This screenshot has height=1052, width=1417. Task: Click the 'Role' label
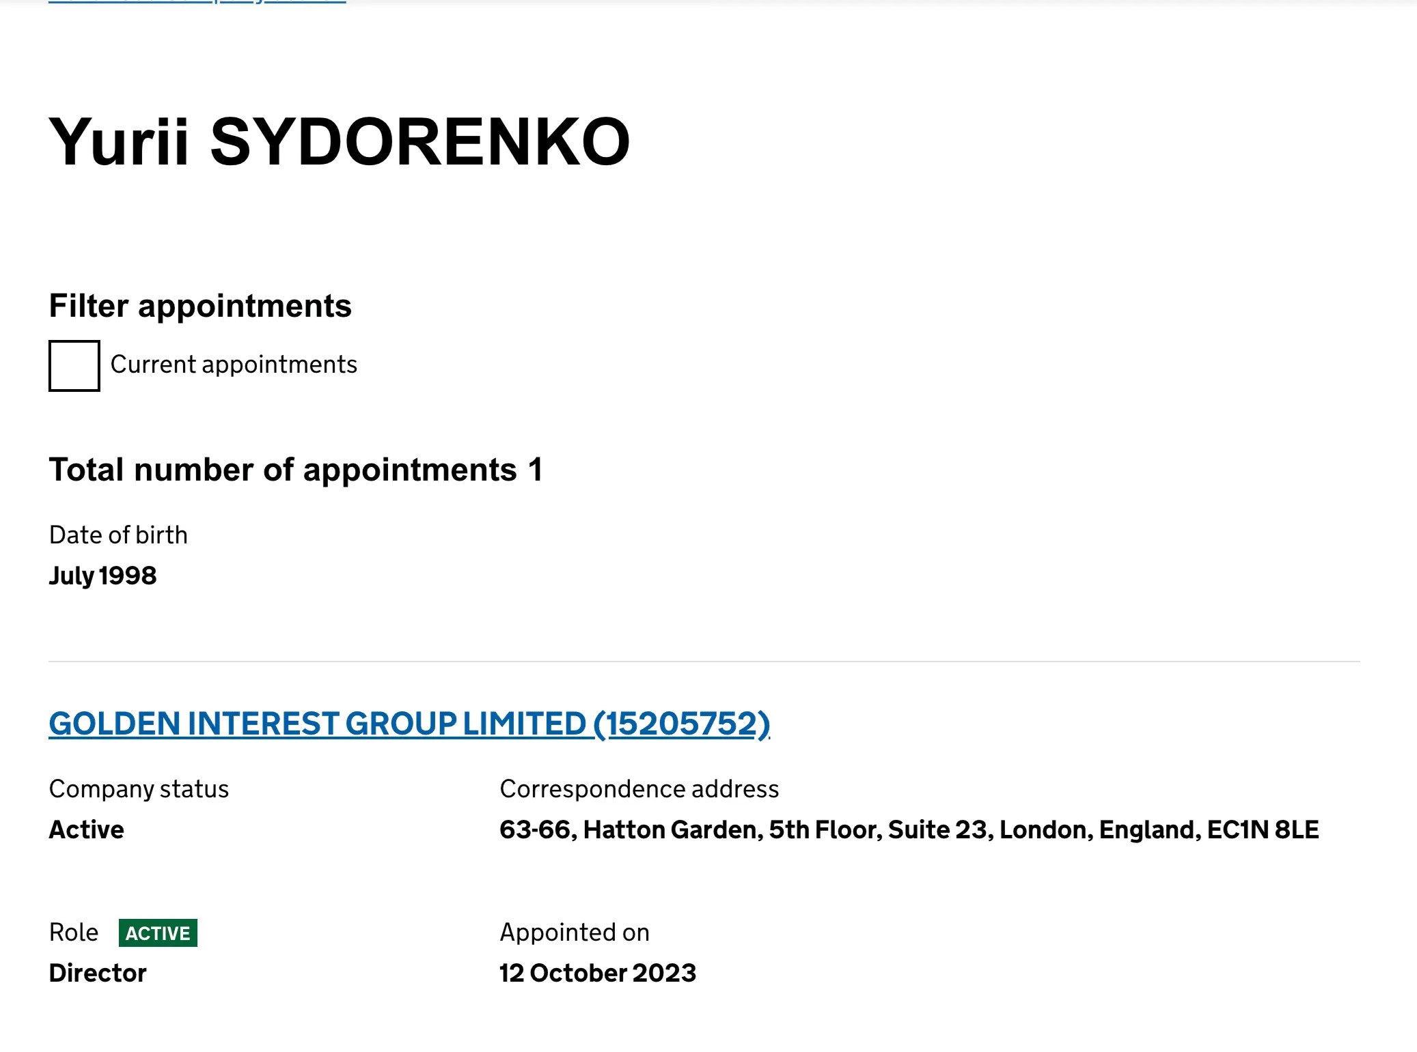74,932
